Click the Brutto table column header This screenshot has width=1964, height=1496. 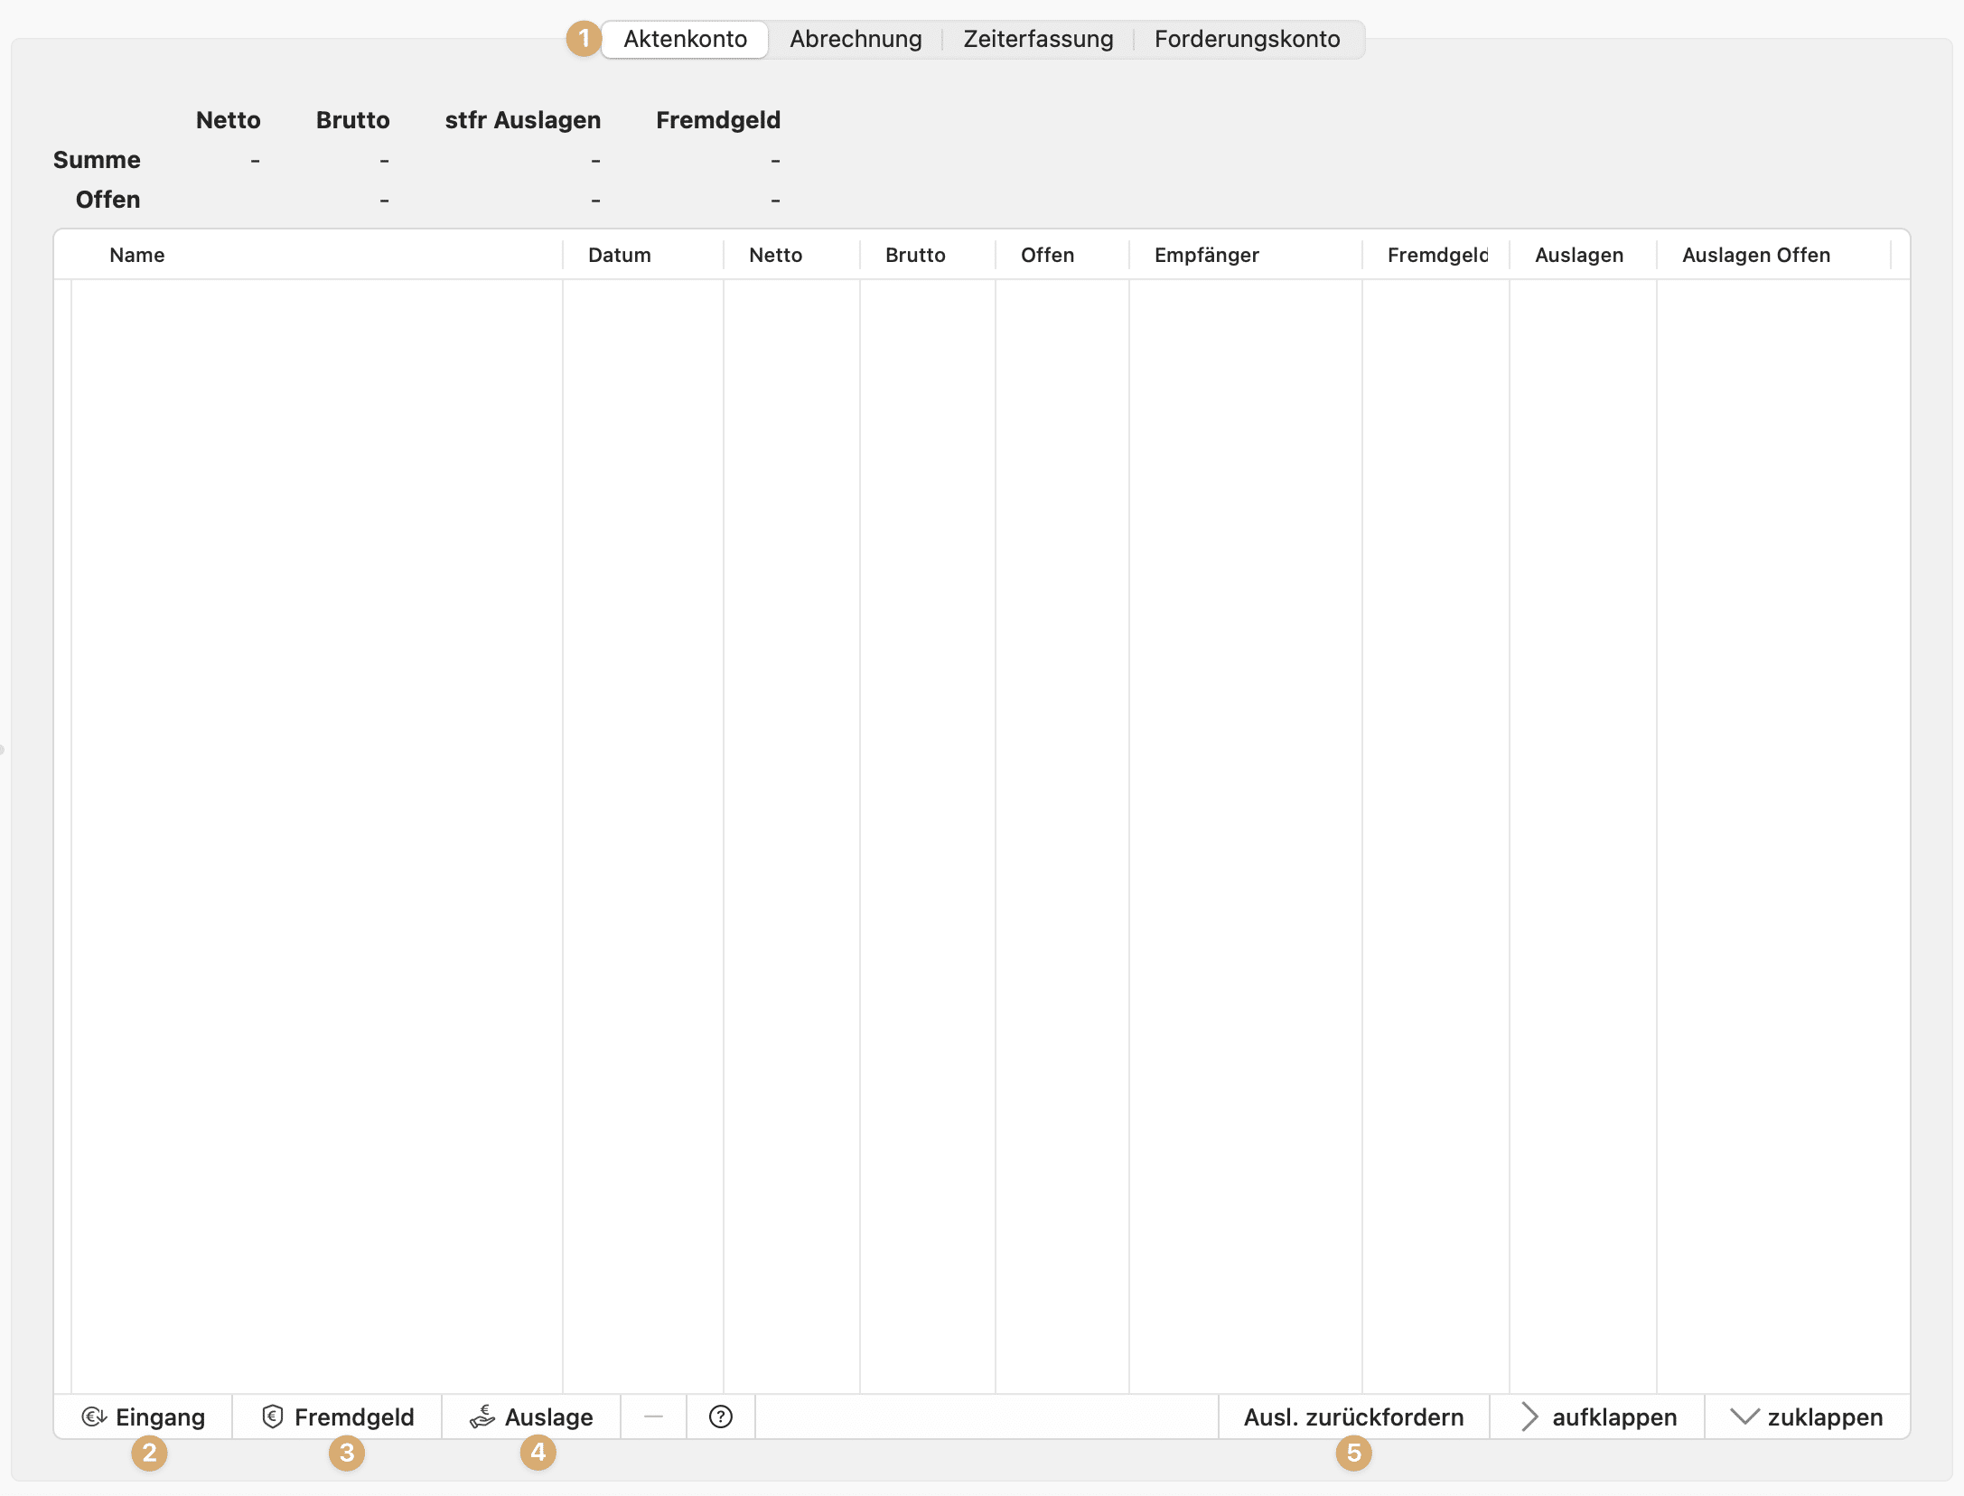coord(914,255)
